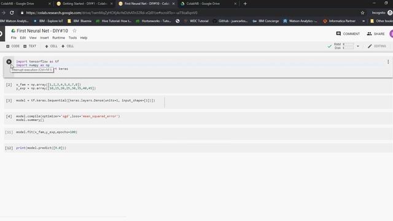Click the browser address bar URL

tap(112, 13)
